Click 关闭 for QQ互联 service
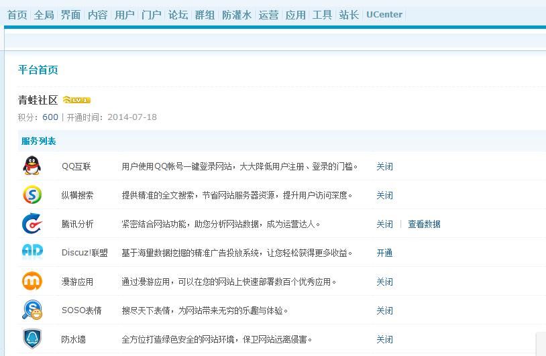 [x=384, y=166]
